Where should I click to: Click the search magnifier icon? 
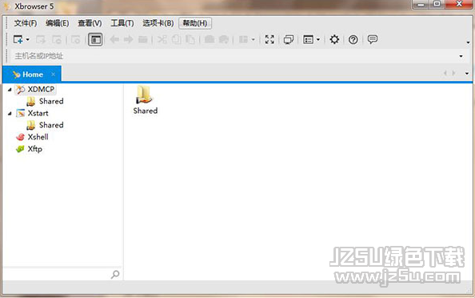pos(115,274)
